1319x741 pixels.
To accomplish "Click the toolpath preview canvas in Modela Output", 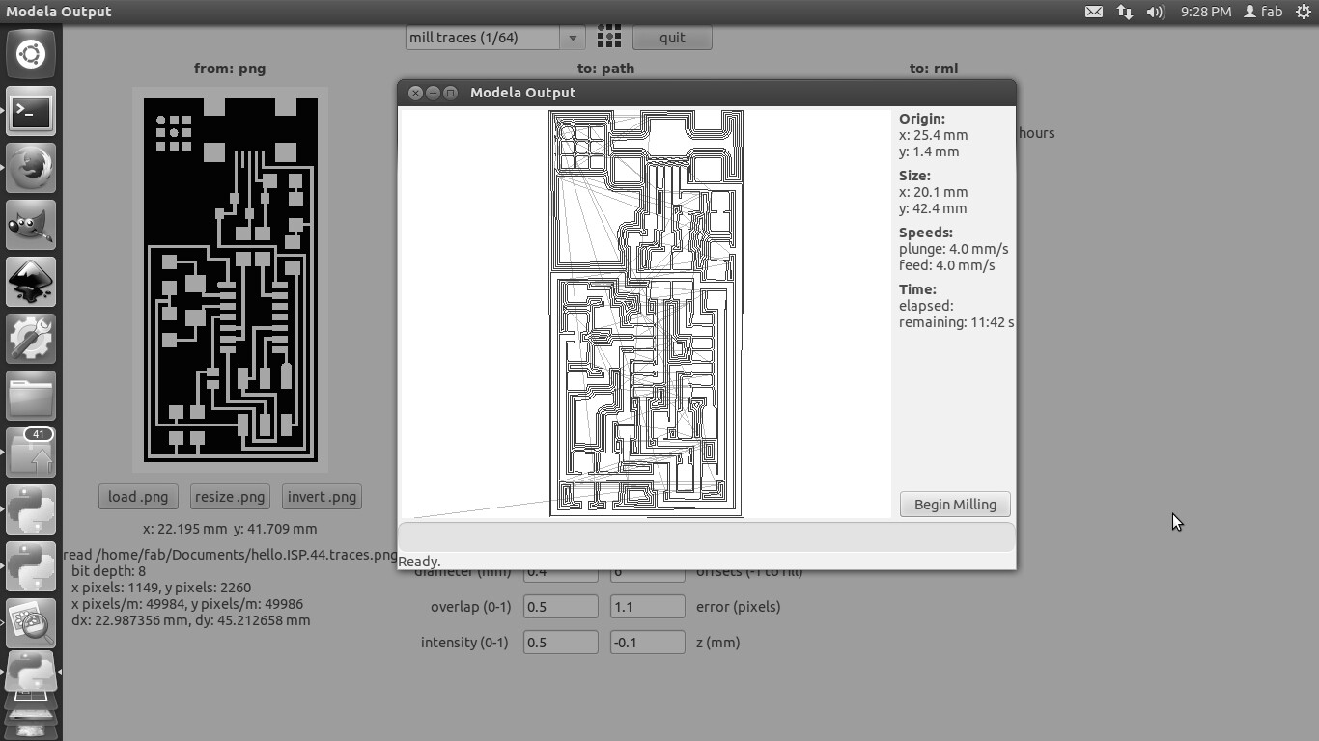I will pos(645,314).
